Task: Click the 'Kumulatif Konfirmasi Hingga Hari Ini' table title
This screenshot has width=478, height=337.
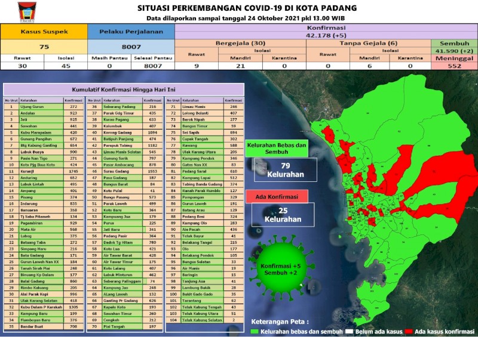Action: [124, 90]
